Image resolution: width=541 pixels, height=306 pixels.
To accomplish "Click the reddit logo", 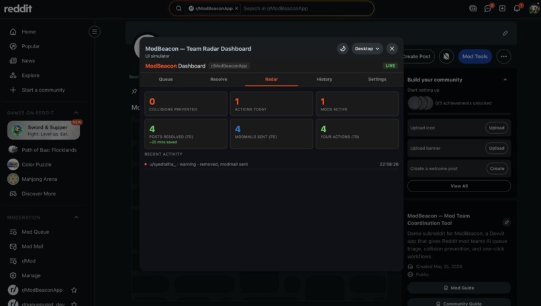I will [18, 8].
